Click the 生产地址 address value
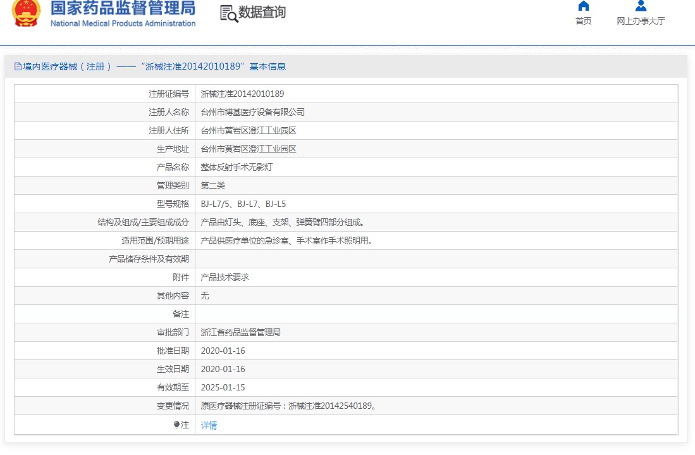 [248, 149]
